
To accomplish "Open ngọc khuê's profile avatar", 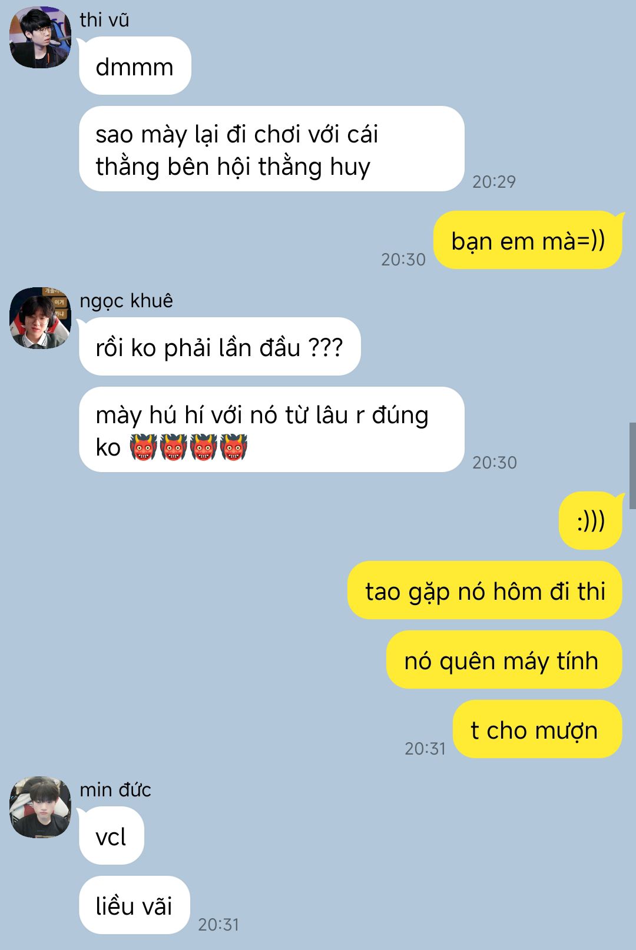I will point(40,318).
